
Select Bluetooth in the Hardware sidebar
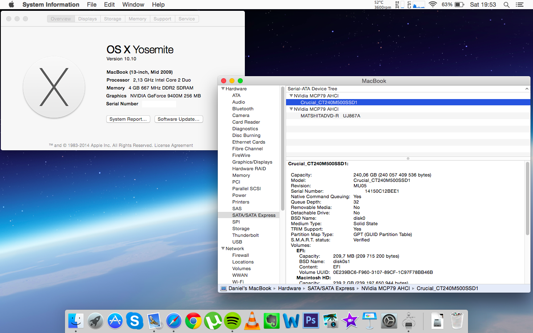pyautogui.click(x=243, y=109)
